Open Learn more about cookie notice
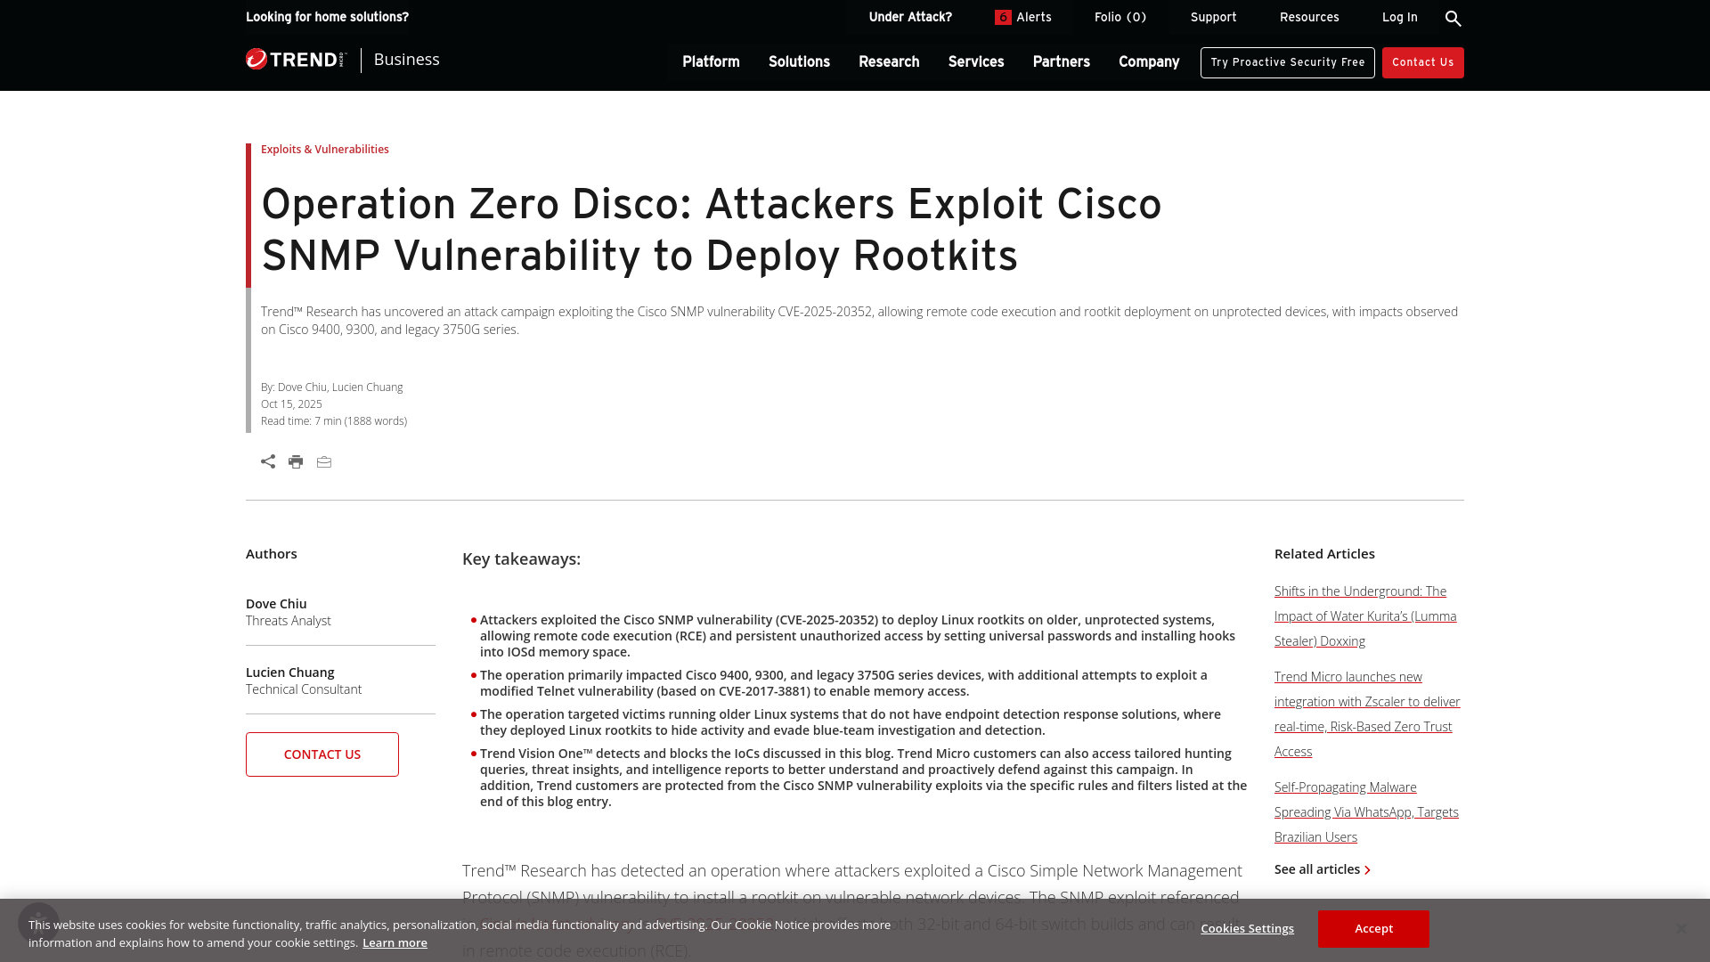Screen dimensions: 1710x962 pyautogui.click(x=395, y=942)
